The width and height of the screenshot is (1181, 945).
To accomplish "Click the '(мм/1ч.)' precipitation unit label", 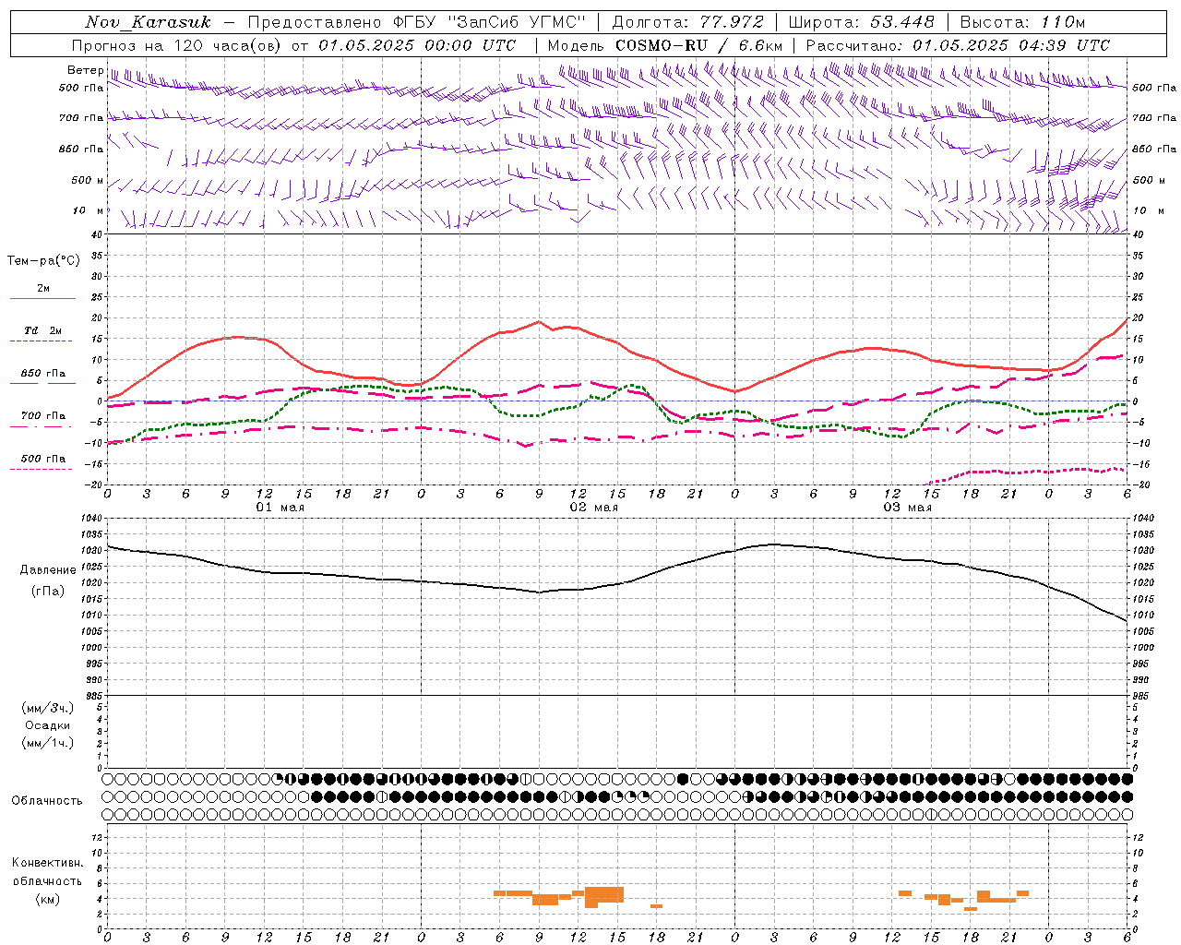I will pyautogui.click(x=47, y=743).
